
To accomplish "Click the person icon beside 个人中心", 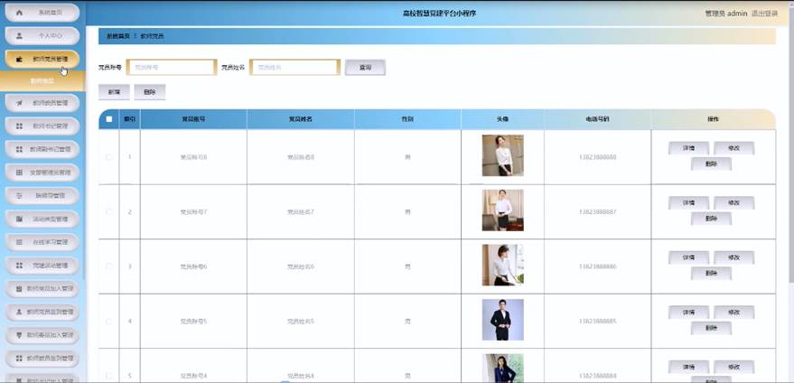I will coord(19,36).
